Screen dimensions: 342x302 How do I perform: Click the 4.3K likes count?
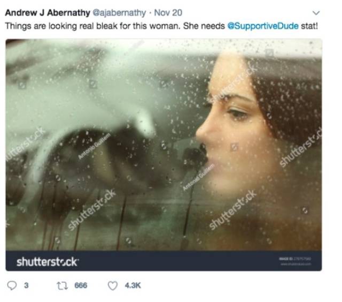133,285
